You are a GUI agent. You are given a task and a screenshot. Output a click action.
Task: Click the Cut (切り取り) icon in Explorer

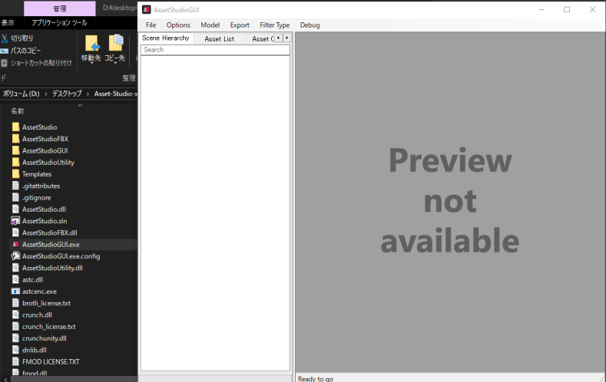(5, 38)
